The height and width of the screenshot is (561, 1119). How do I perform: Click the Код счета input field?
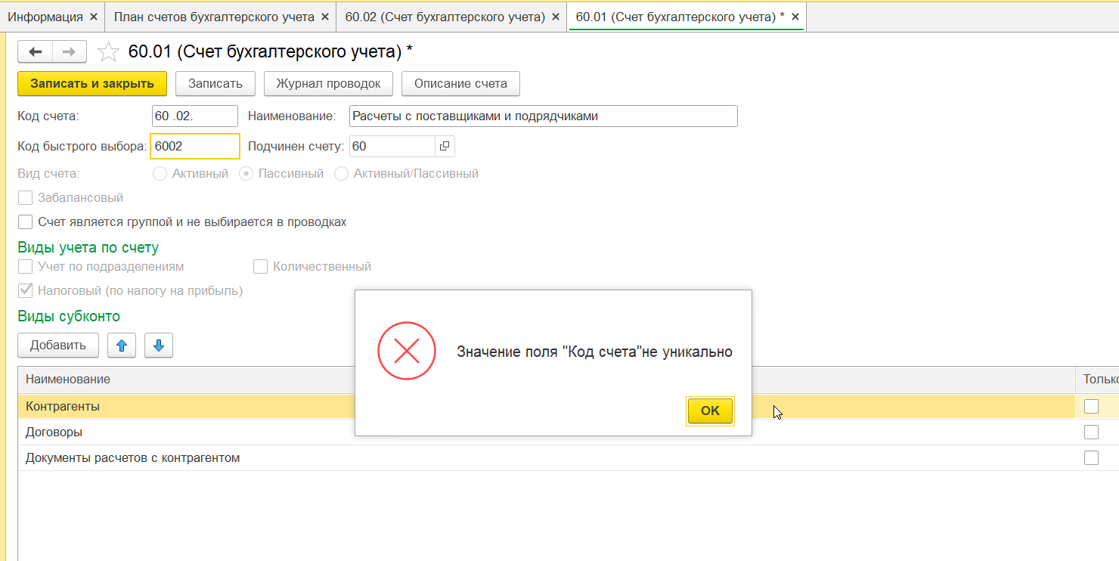pos(194,116)
